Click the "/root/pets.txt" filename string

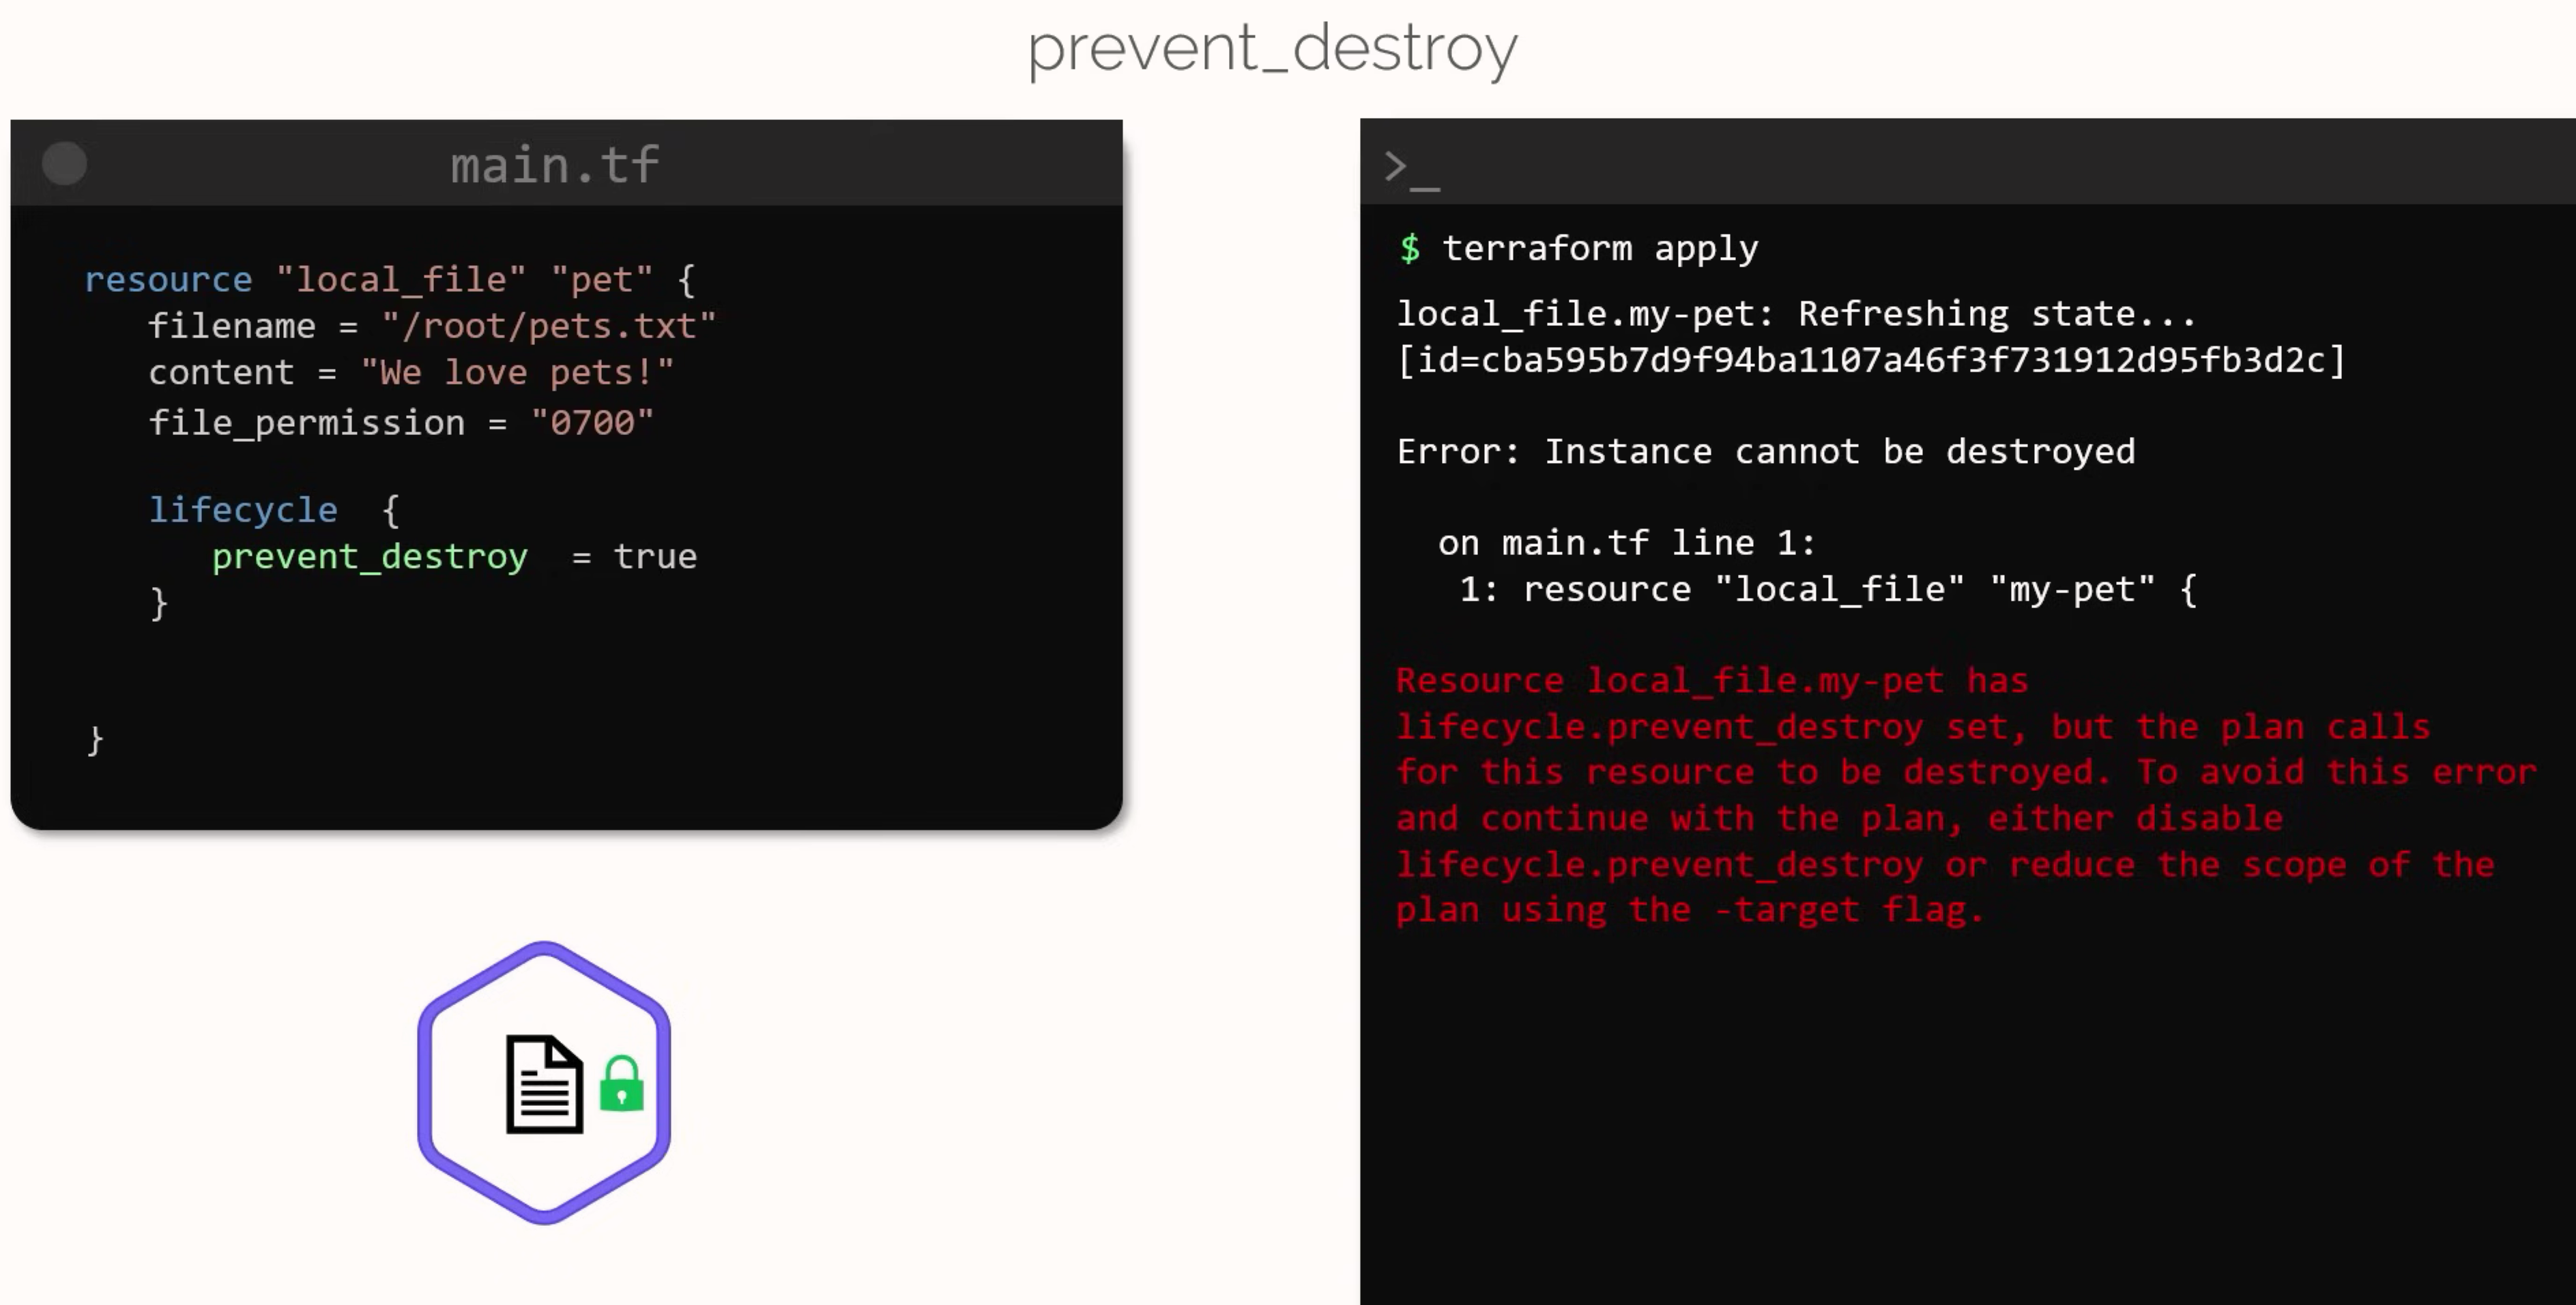[549, 326]
